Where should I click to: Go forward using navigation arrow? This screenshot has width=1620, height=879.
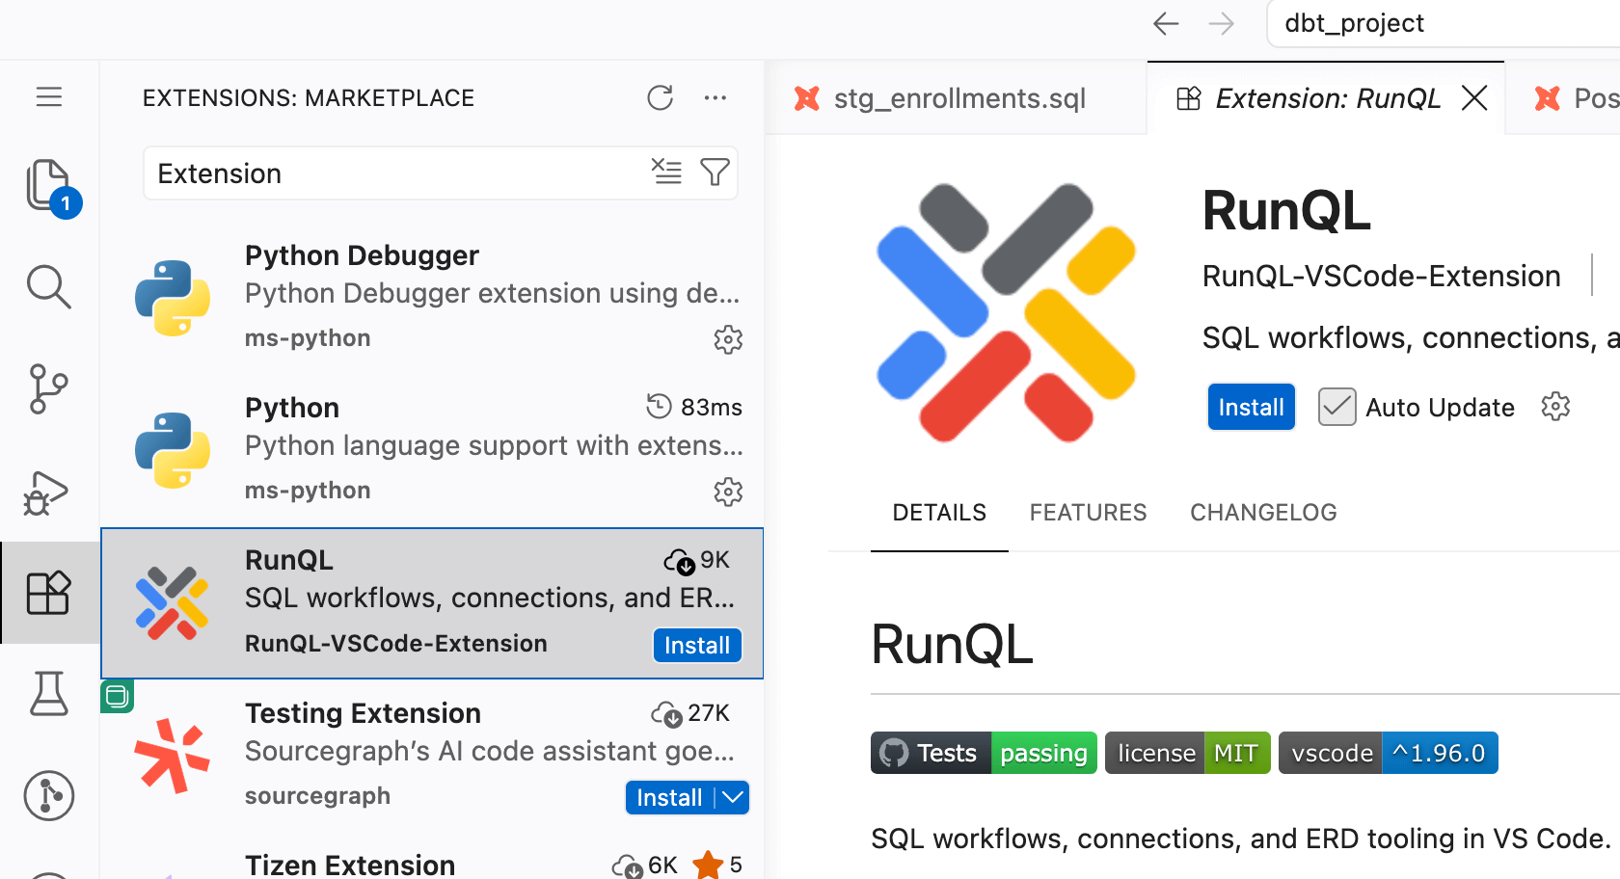click(x=1222, y=23)
